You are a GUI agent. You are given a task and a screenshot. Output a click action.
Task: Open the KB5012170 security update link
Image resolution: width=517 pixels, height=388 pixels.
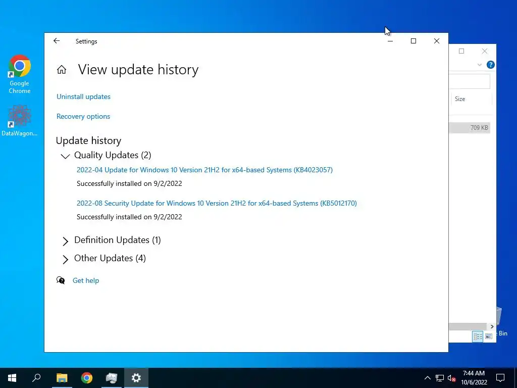[217, 203]
